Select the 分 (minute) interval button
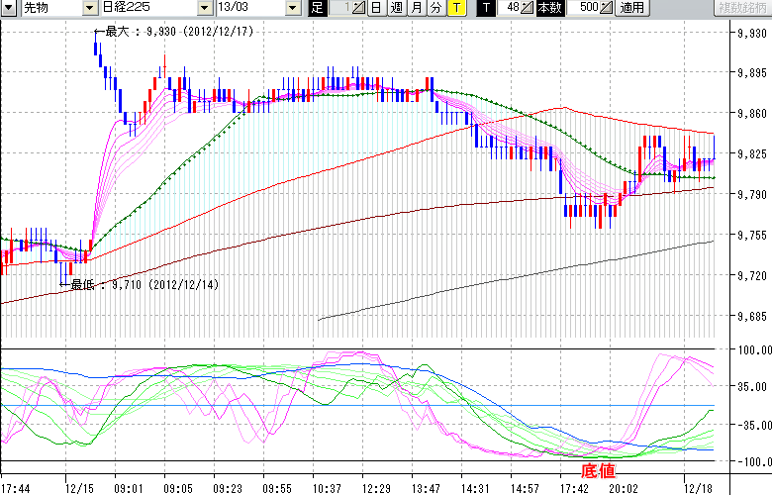This screenshot has width=772, height=495. (x=434, y=8)
